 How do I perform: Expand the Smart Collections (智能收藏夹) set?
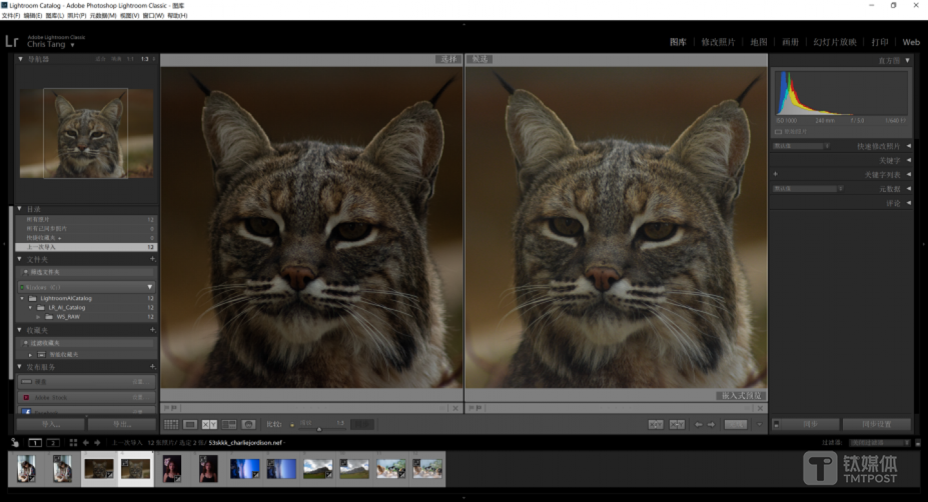coord(30,354)
